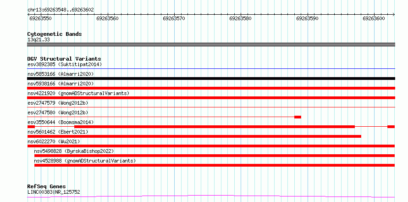Screen dimensions: 408x202
Task: Open variant nsv5601462 (Ebert2021) label
Action: point(58,132)
